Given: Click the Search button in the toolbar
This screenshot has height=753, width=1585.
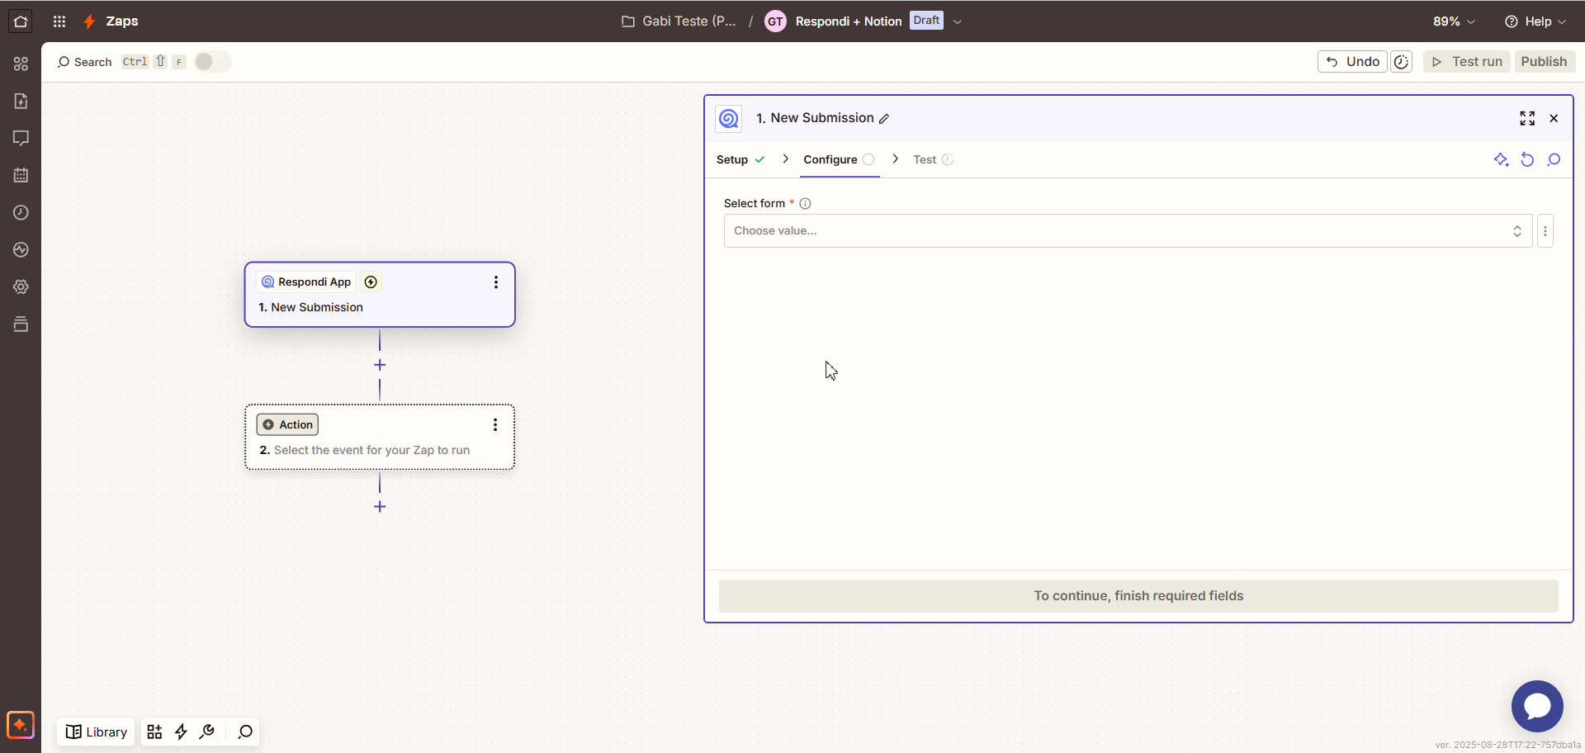Looking at the screenshot, I should coord(84,62).
